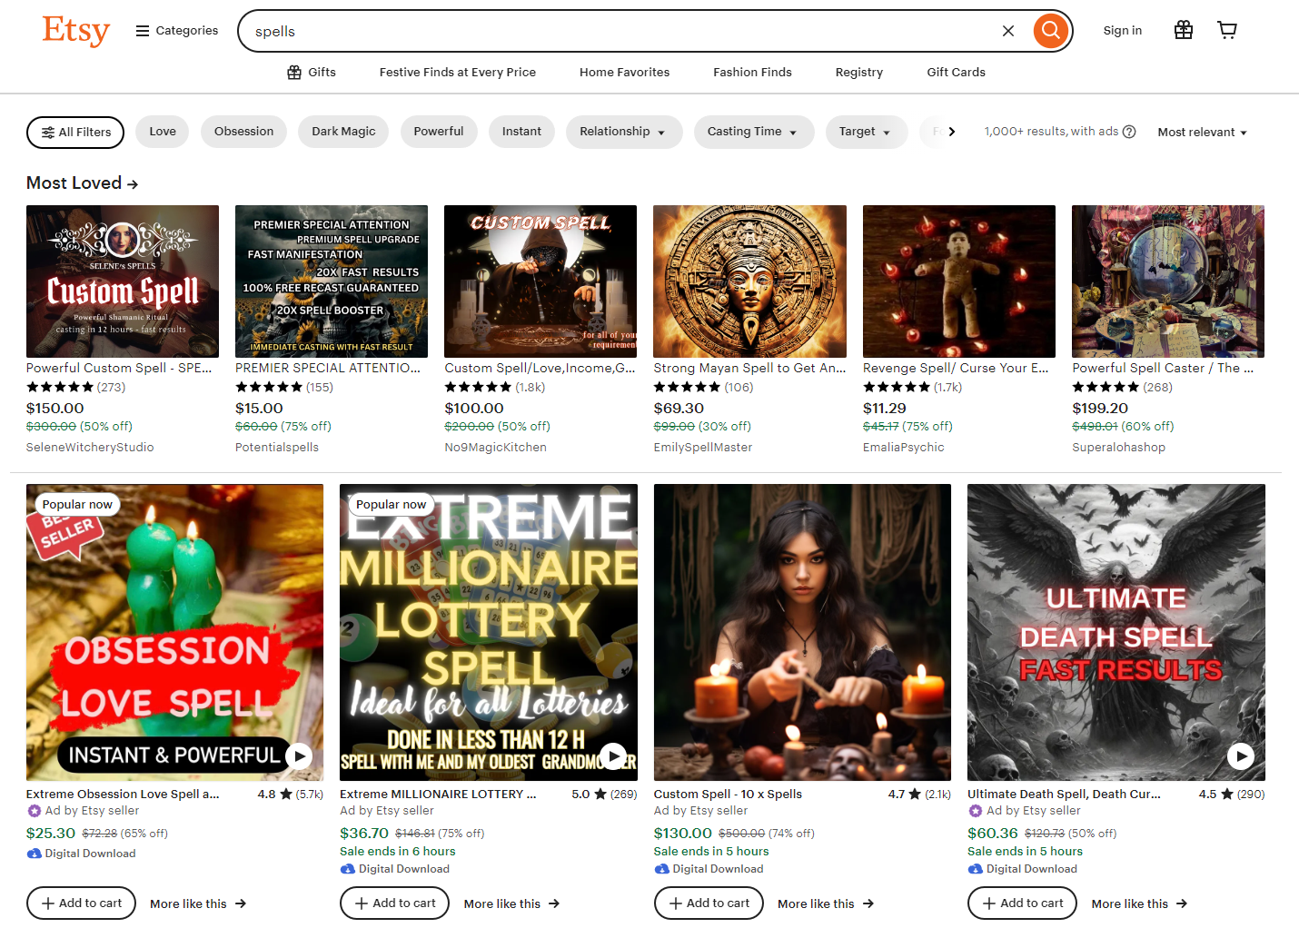Click the Extreme Obsession Love Spell title
This screenshot has height=928, width=1299.
click(x=123, y=794)
